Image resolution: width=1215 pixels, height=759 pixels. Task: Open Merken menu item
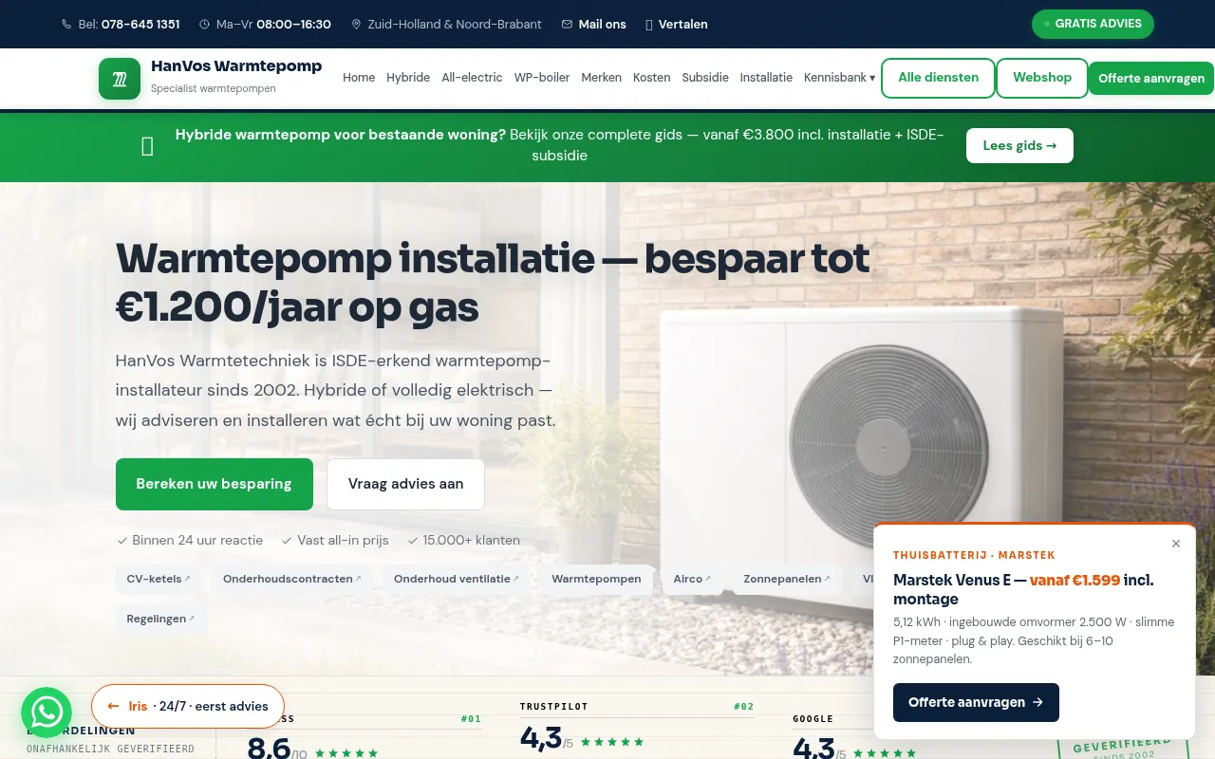click(x=602, y=78)
